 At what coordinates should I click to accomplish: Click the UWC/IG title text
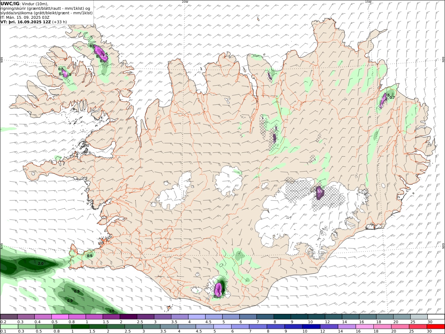coord(10,3)
